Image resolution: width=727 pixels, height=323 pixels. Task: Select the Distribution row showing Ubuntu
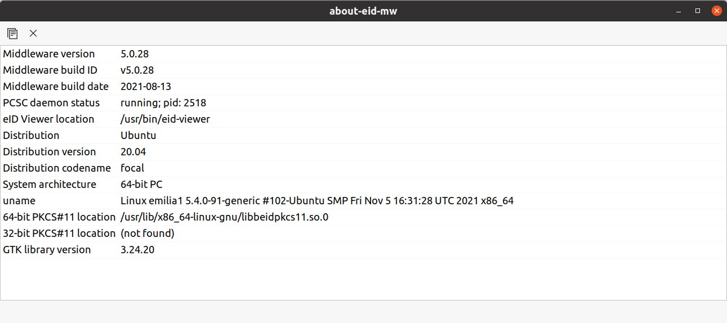363,136
